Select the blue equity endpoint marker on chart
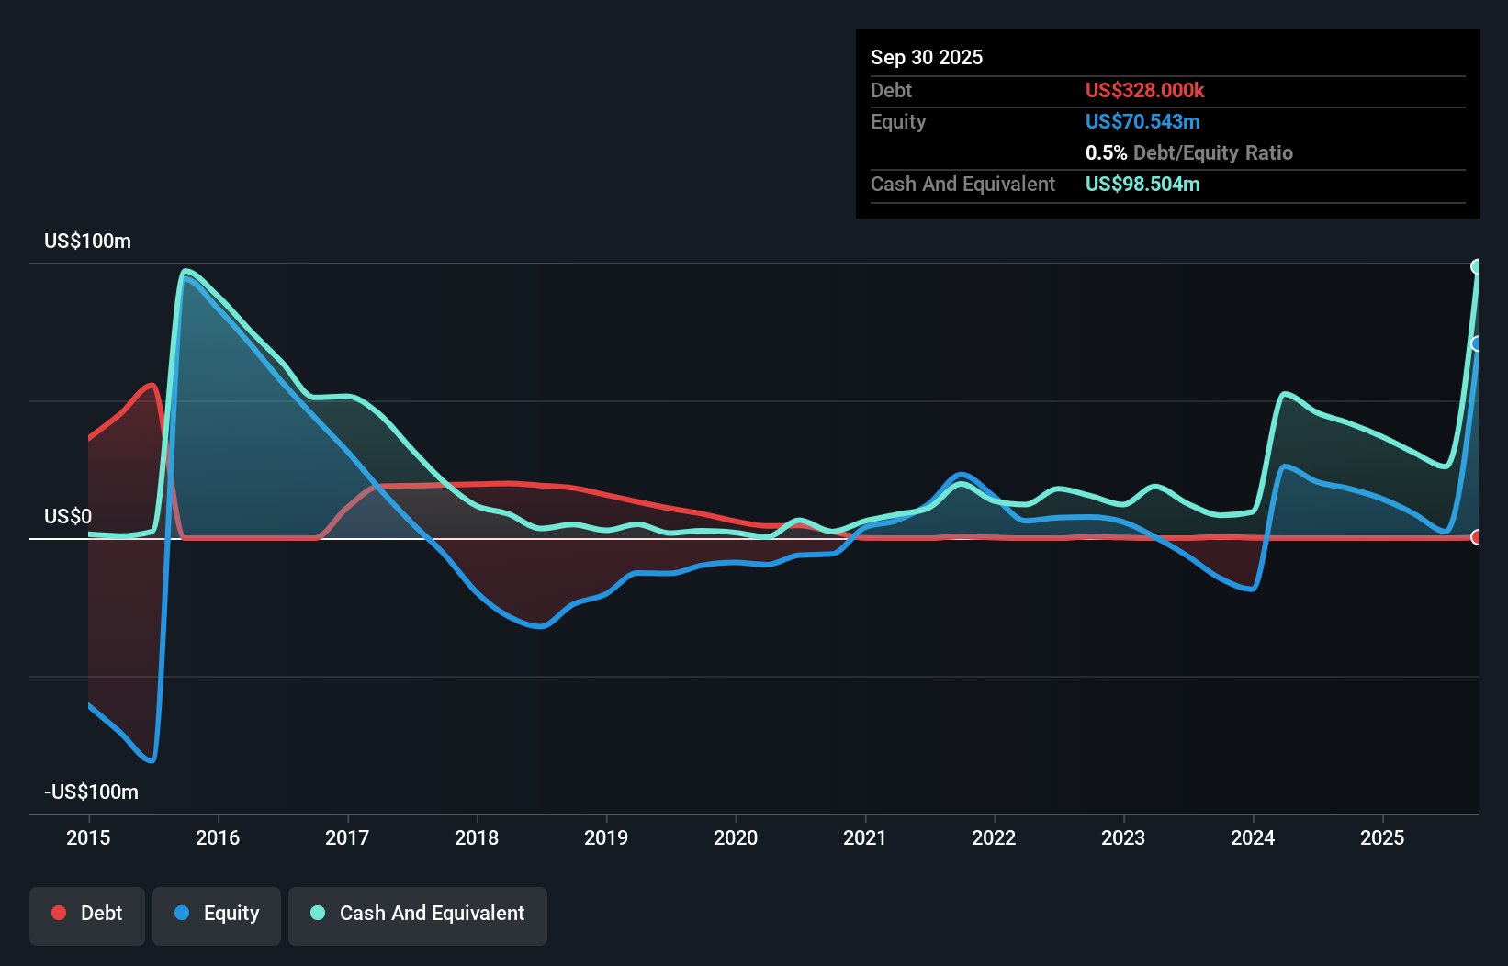Image resolution: width=1508 pixels, height=966 pixels. point(1478,343)
